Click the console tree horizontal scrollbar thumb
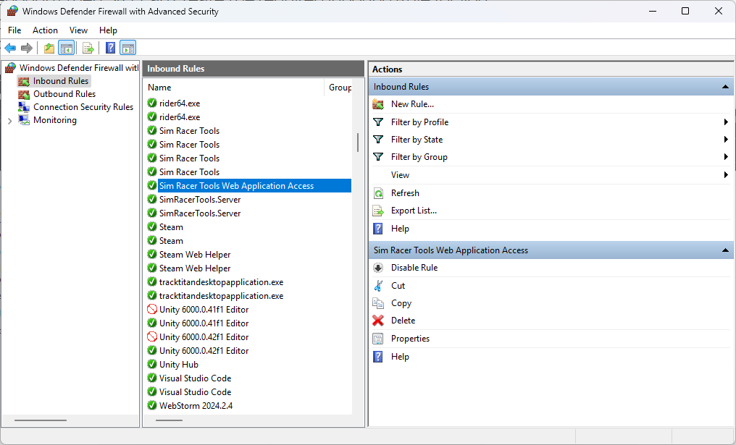This screenshot has width=736, height=445. click(x=41, y=420)
